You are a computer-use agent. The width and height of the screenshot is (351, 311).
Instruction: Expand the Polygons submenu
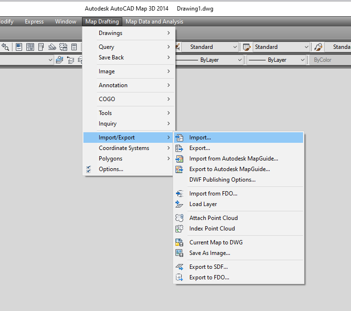click(x=128, y=159)
